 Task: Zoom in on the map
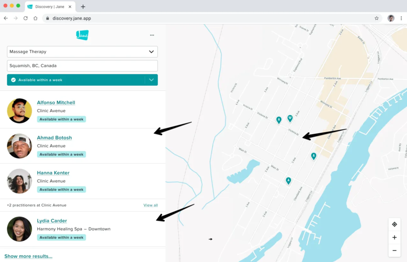(394, 237)
